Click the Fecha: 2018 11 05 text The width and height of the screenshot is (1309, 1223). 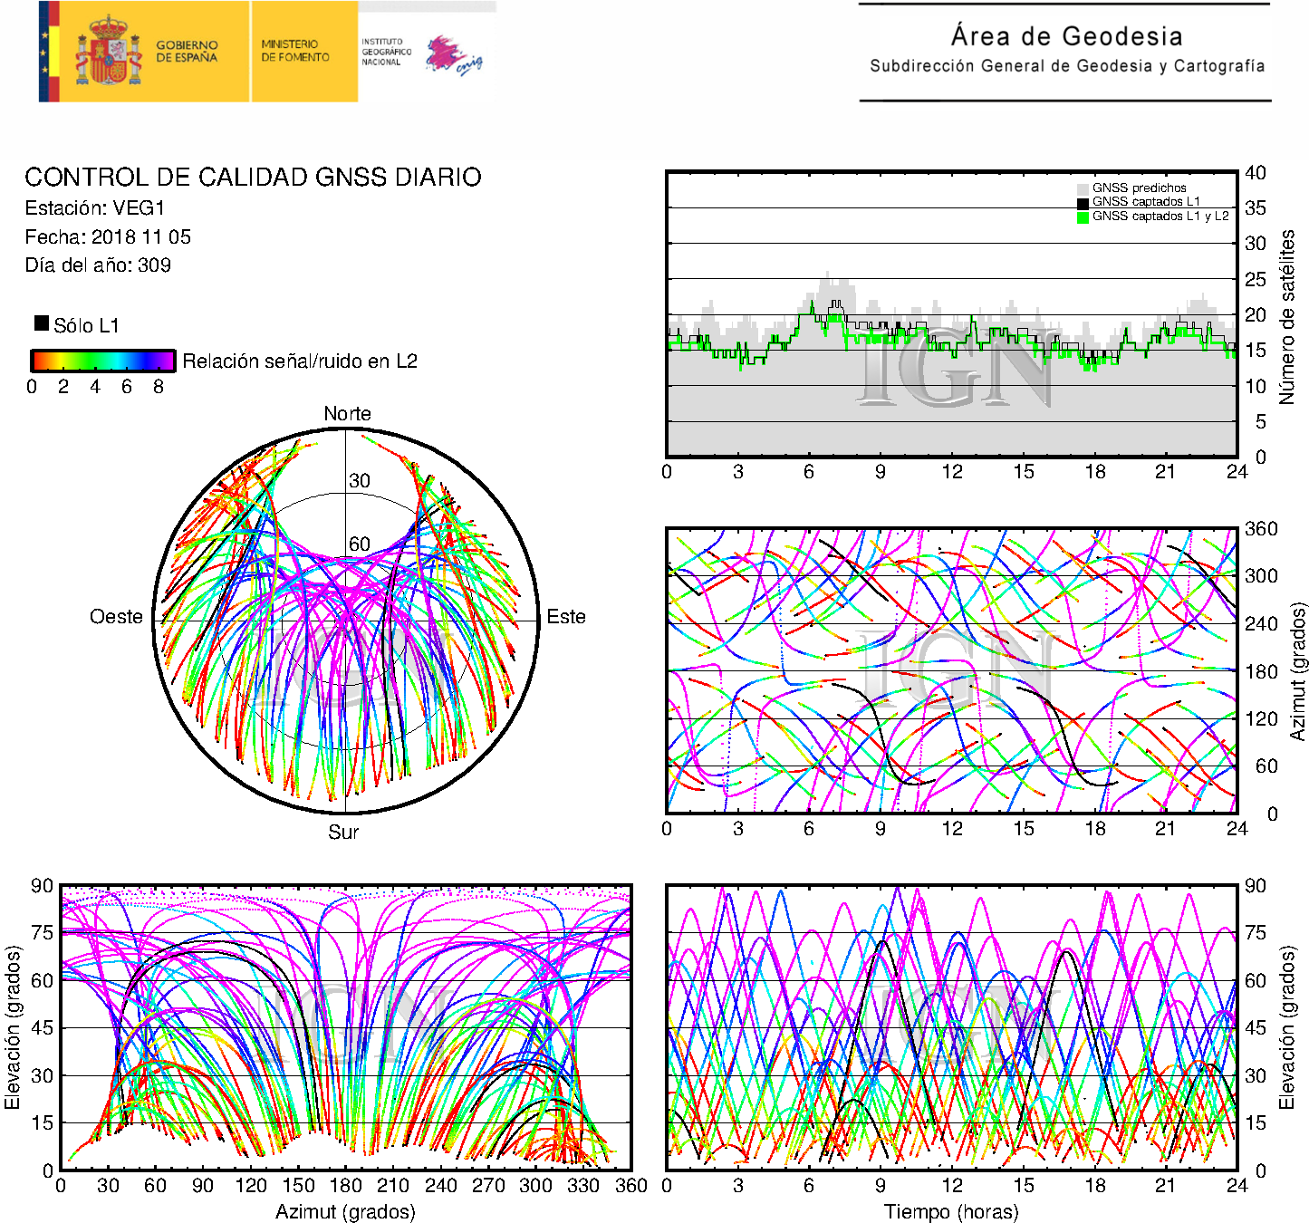click(108, 237)
